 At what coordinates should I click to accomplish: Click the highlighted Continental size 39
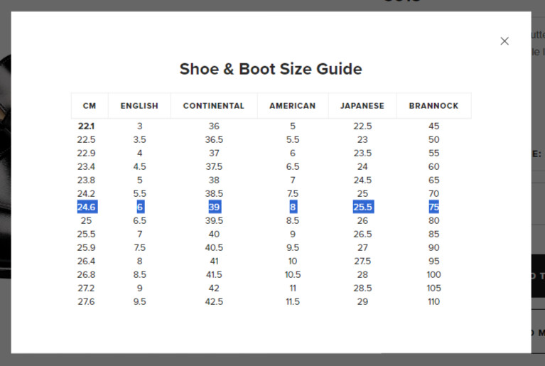tap(215, 207)
